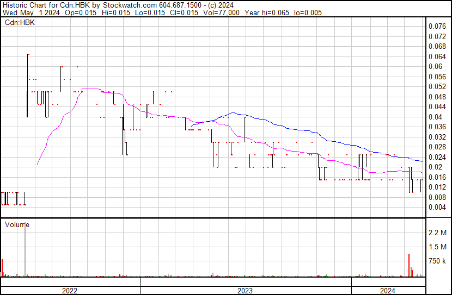The height and width of the screenshot is (295, 452).
Task: Click the '750 k' volume axis label
Action: [437, 261]
